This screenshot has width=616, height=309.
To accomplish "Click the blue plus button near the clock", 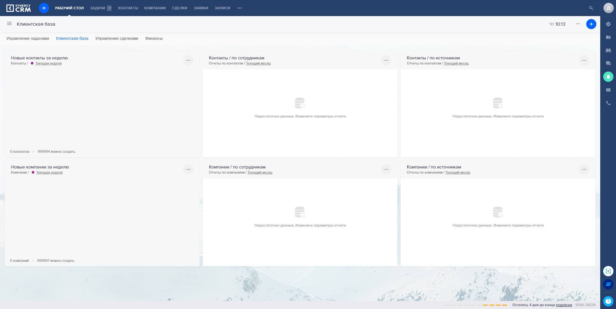I will click(x=591, y=24).
